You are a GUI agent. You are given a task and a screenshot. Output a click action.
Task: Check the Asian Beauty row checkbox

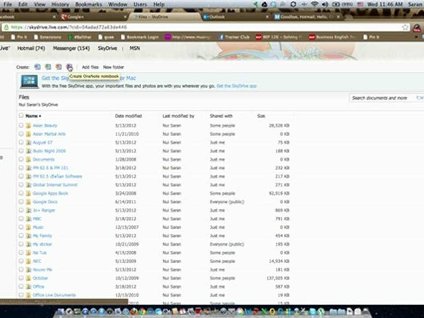[x=21, y=125]
